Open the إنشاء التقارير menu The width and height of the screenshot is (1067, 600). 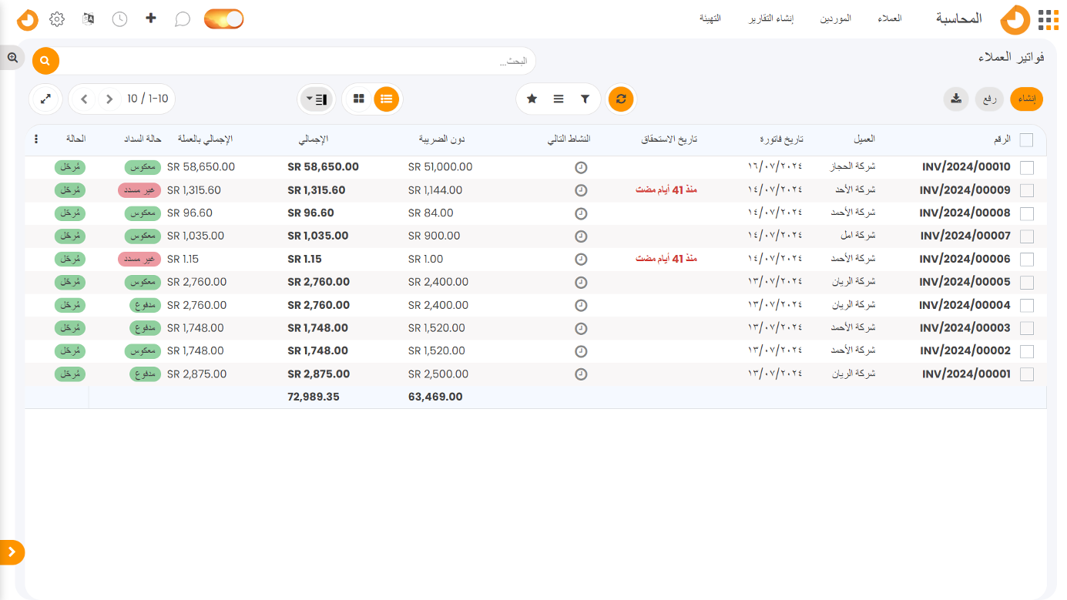pos(771,18)
